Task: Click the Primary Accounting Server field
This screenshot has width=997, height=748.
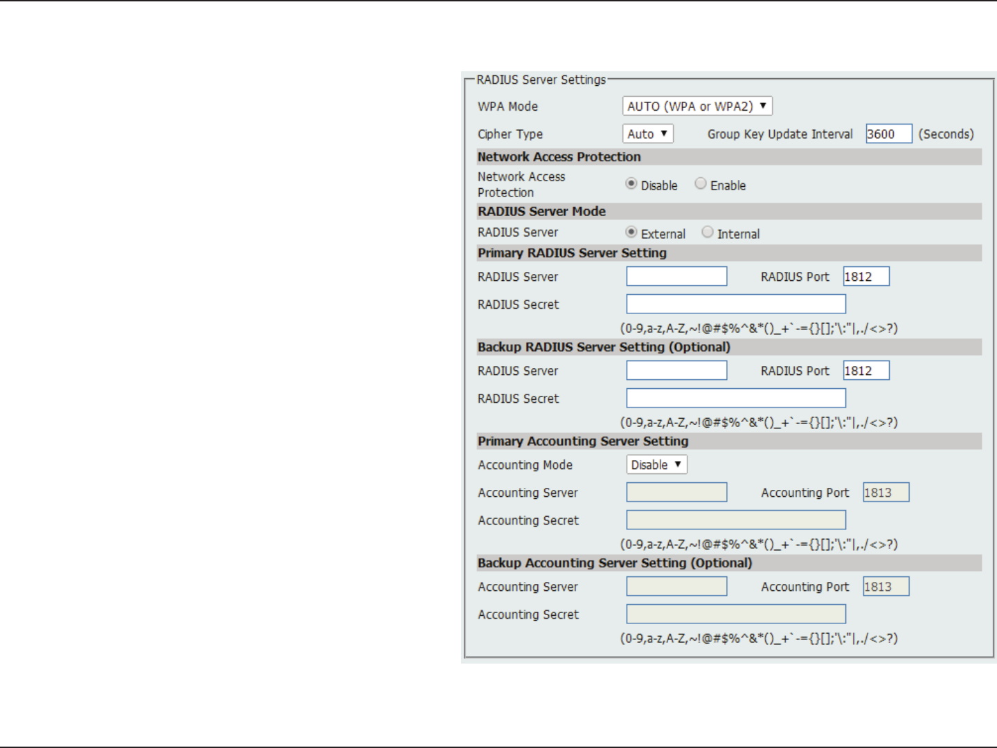Action: (x=677, y=492)
